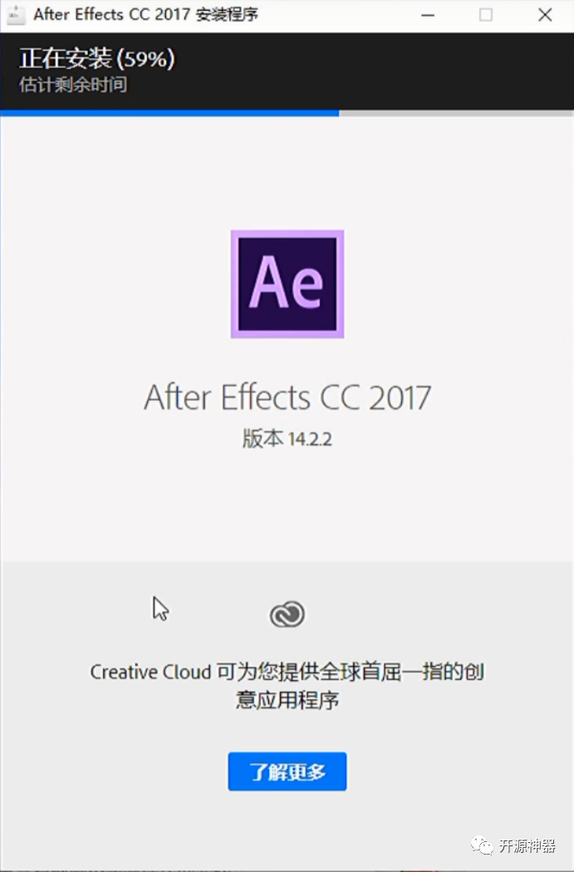The height and width of the screenshot is (872, 574).
Task: Click the Ae After Effects logo
Action: [287, 283]
